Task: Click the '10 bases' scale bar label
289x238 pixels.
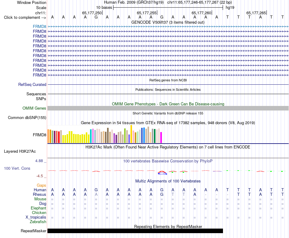Action: (104, 8)
